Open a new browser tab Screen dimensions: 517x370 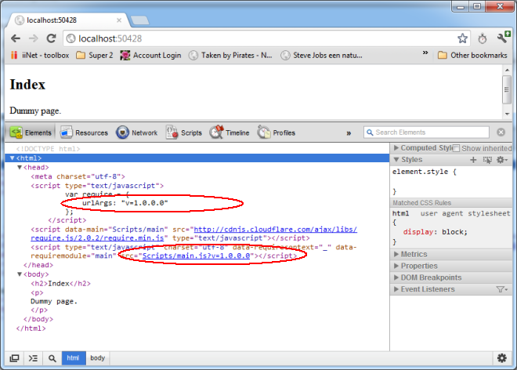coord(139,21)
